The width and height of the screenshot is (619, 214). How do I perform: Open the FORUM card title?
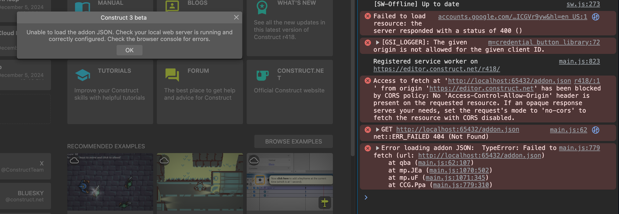click(198, 71)
